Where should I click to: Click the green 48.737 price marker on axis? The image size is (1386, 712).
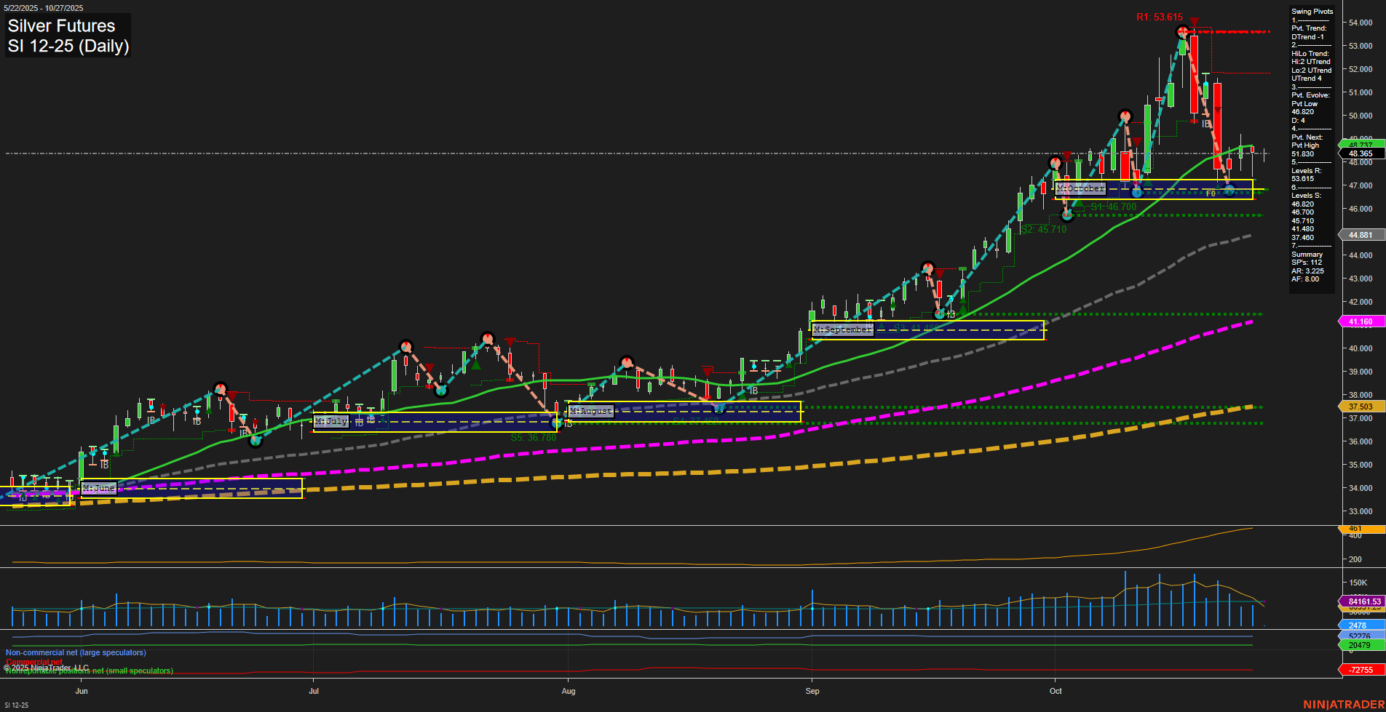point(1361,143)
